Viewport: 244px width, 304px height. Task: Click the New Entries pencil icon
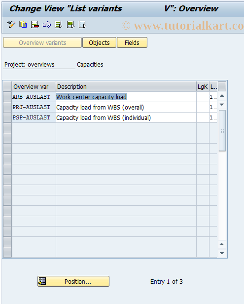(x=11, y=25)
